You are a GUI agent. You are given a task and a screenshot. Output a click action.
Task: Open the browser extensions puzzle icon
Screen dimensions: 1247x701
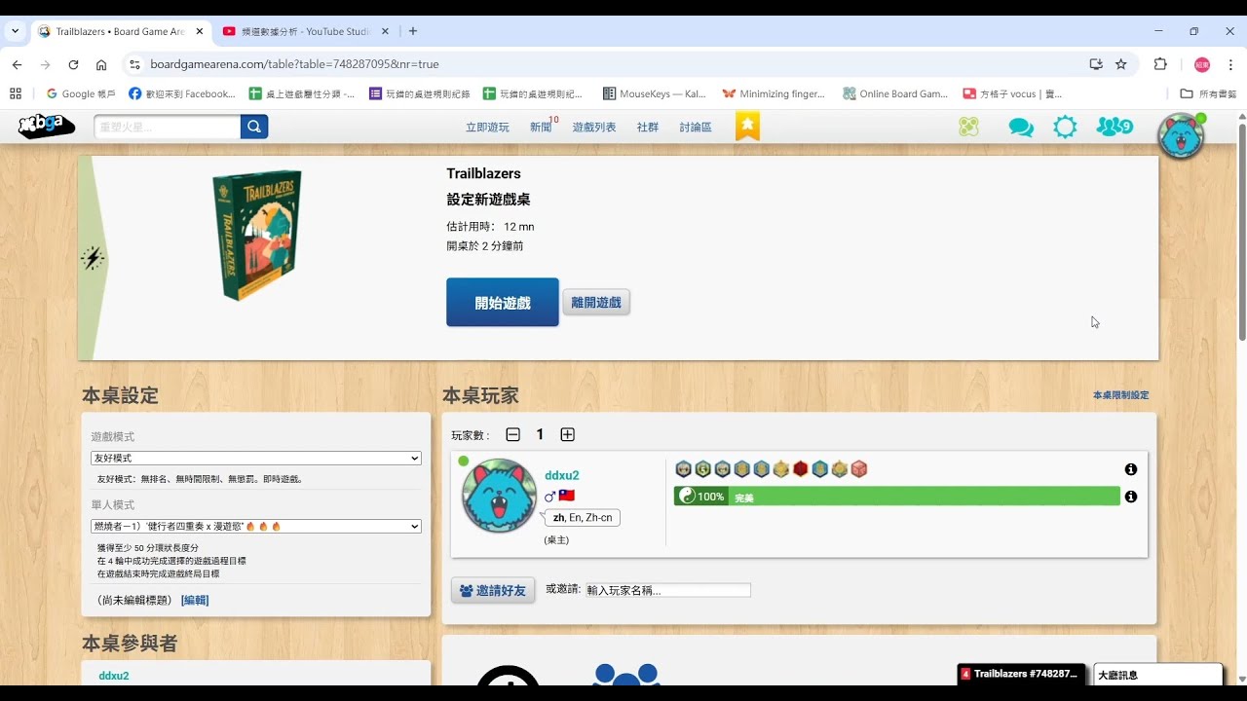1160,64
